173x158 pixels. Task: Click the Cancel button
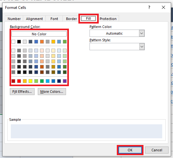(x=157, y=150)
